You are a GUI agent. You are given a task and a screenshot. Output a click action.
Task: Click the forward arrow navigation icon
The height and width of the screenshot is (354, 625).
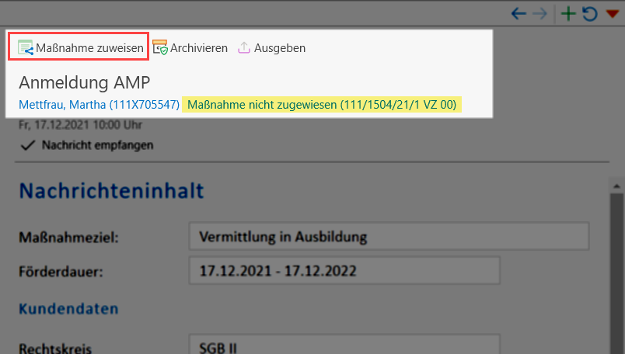pyautogui.click(x=539, y=14)
